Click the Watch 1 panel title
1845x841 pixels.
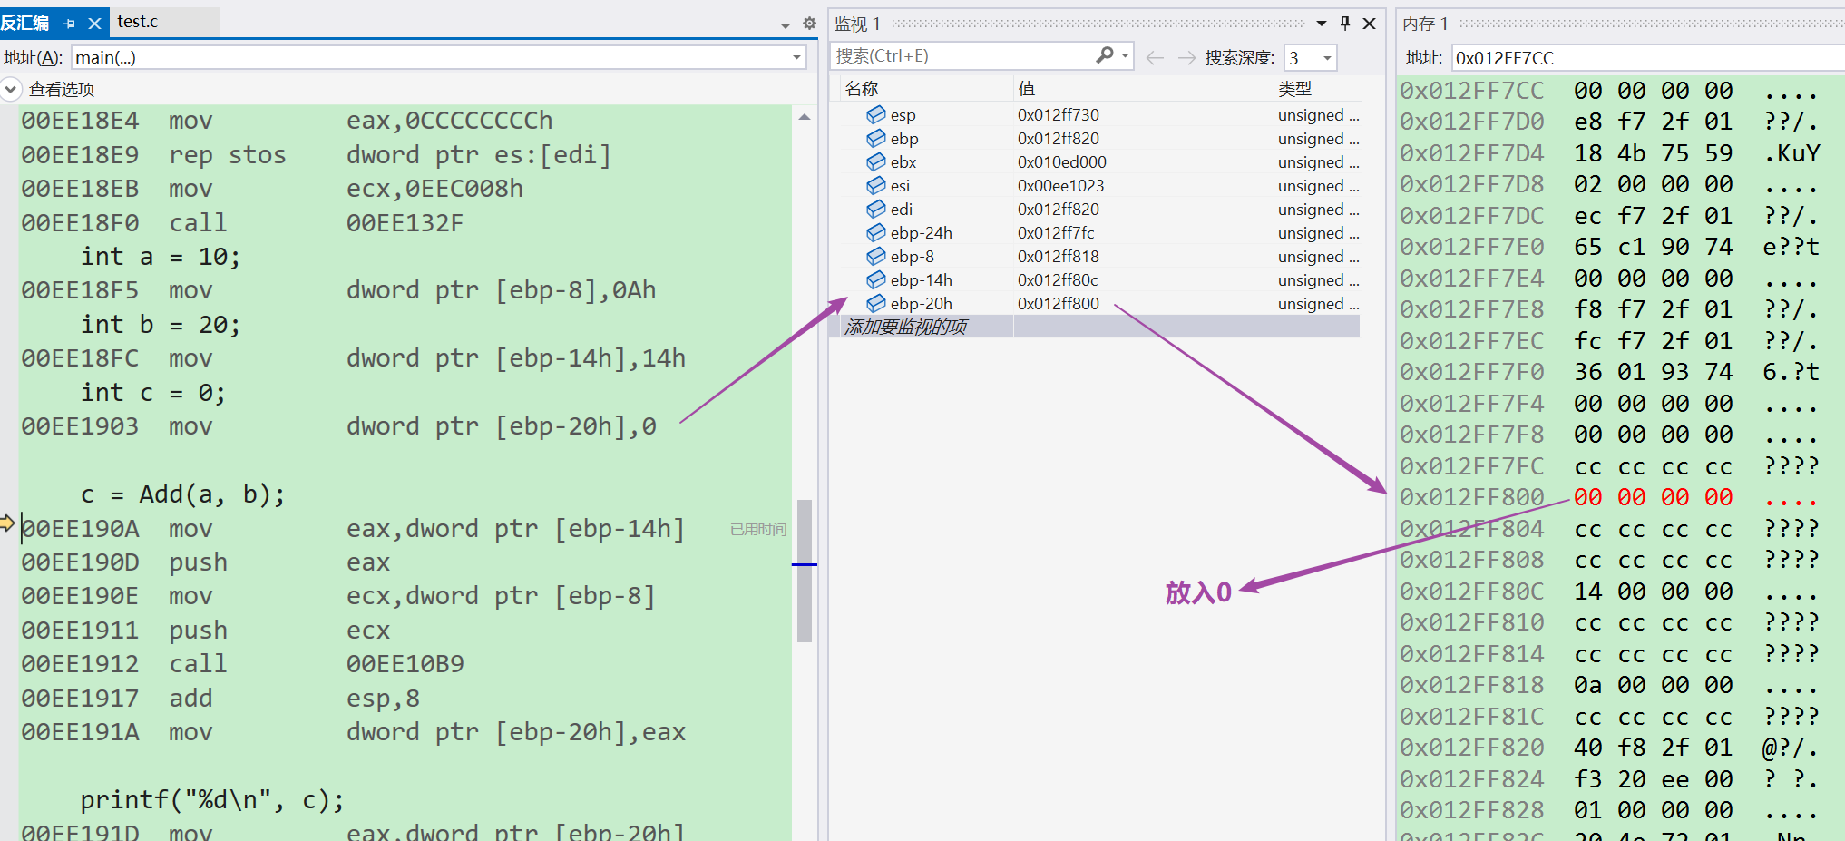click(x=857, y=24)
